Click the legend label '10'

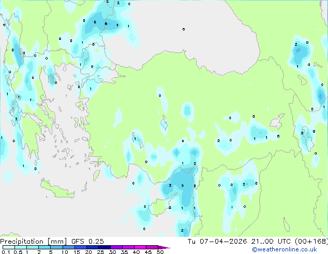coord(65,252)
